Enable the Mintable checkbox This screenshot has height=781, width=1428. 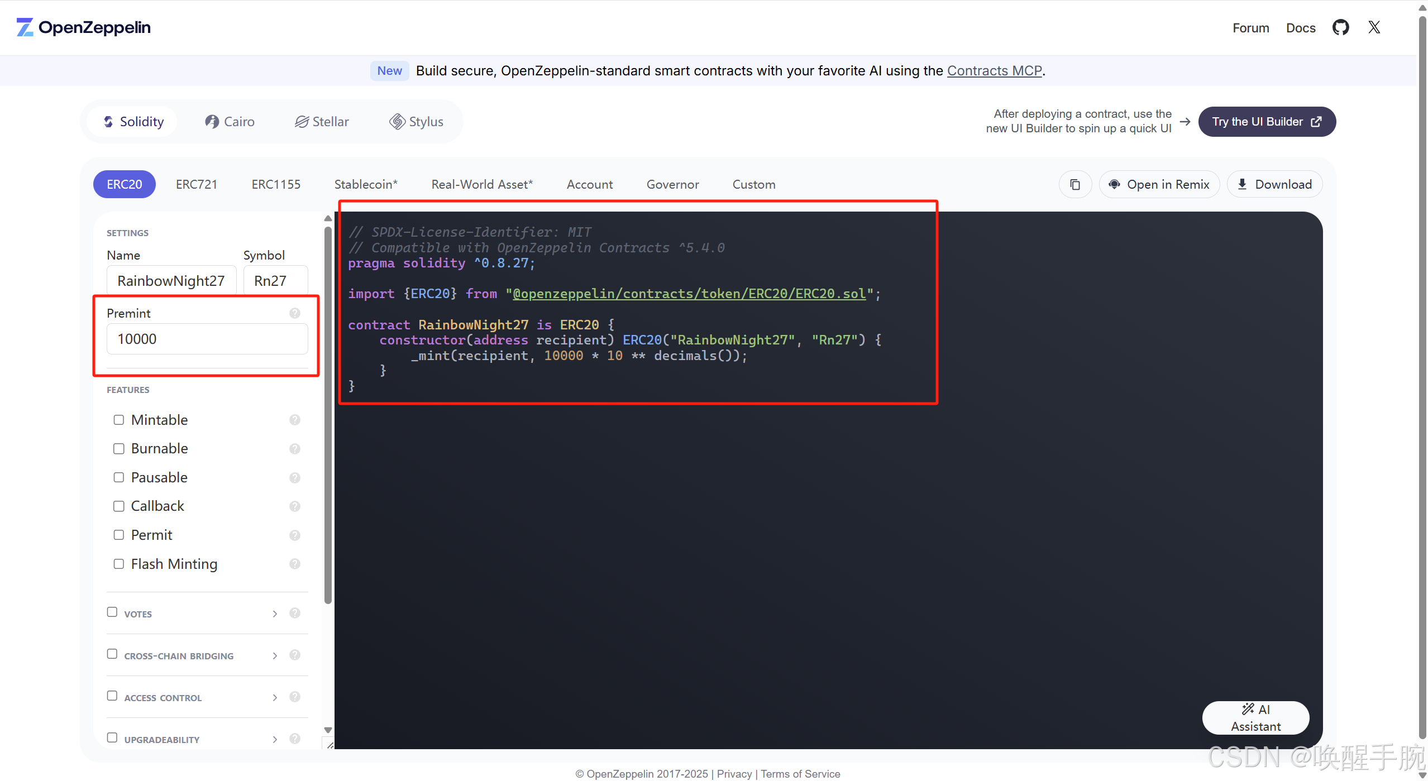118,420
